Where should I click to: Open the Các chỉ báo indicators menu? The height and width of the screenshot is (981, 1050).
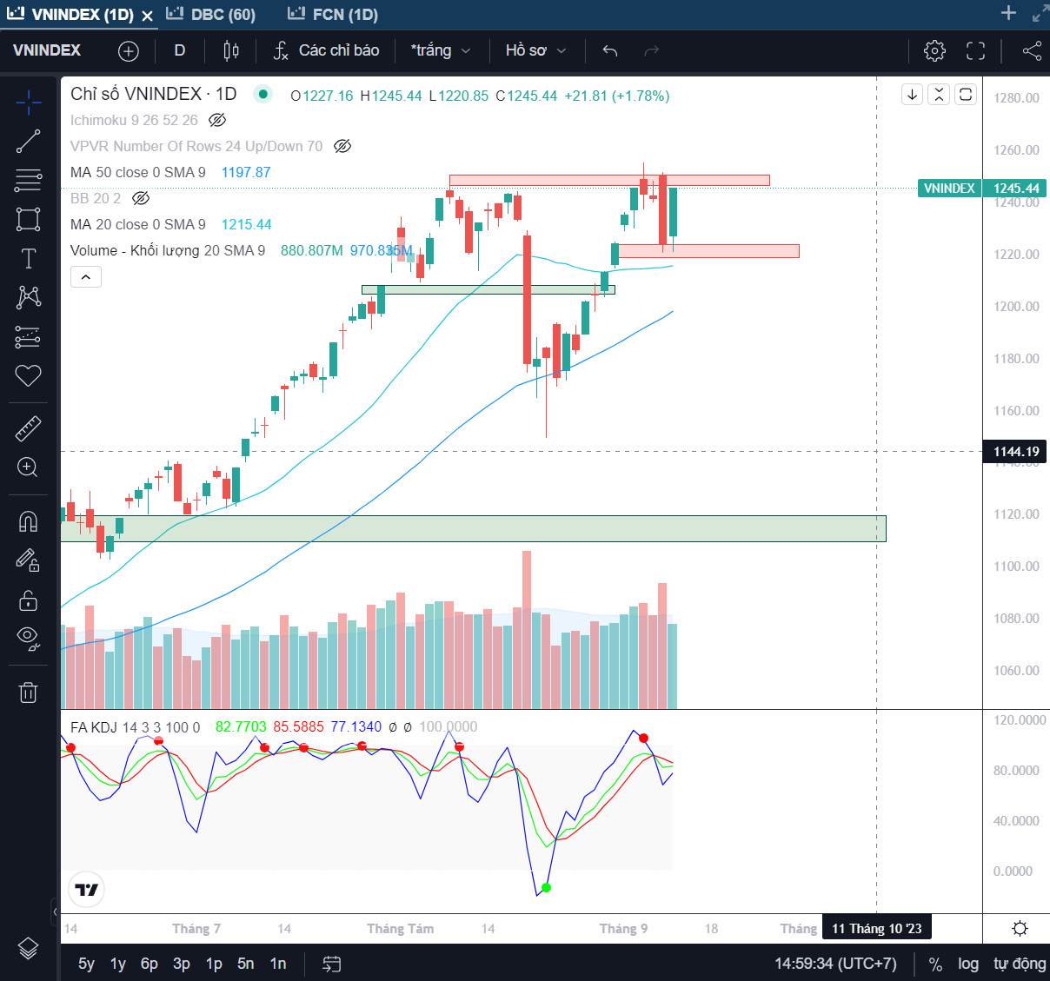point(327,51)
